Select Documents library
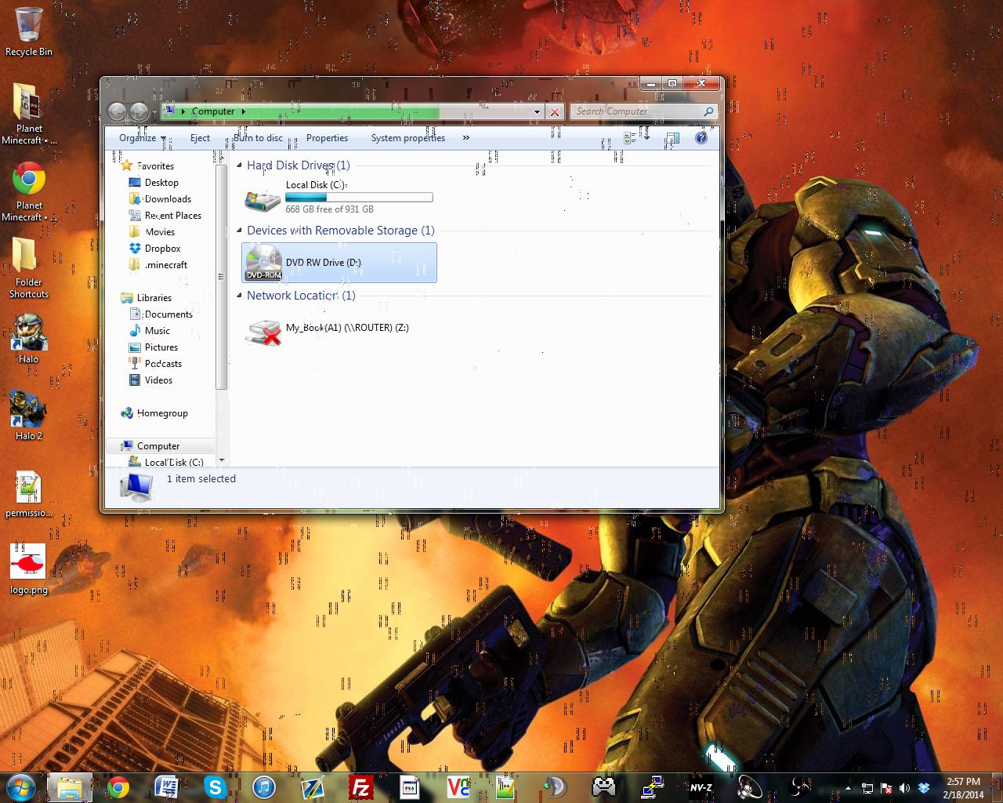 [x=168, y=314]
